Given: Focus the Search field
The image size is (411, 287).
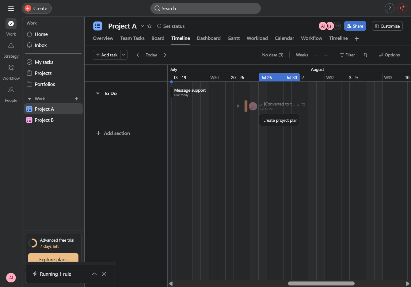Looking at the screenshot, I should (x=205, y=8).
